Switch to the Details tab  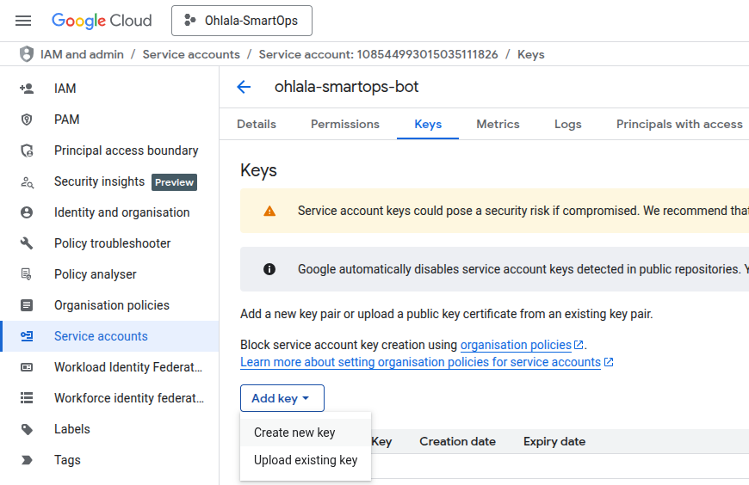coord(257,124)
